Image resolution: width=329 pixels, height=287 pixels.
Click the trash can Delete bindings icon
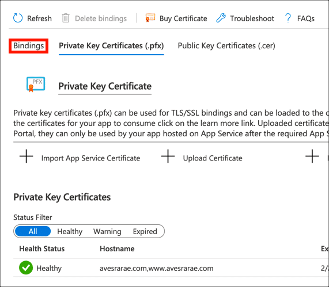[66, 18]
